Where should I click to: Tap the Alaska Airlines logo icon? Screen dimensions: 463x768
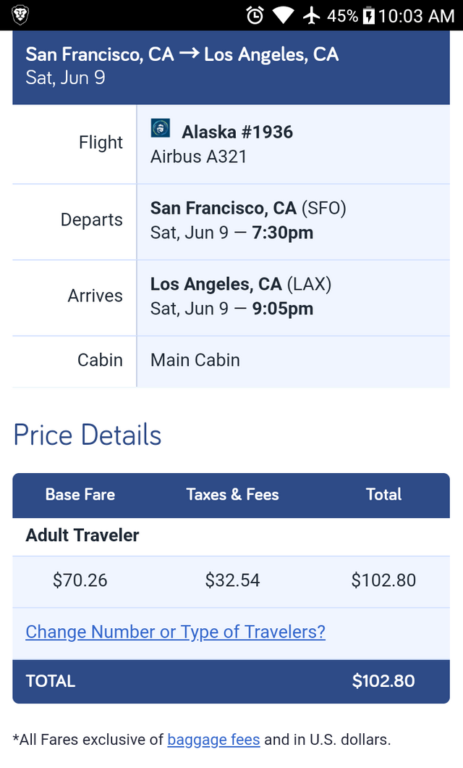pos(160,128)
